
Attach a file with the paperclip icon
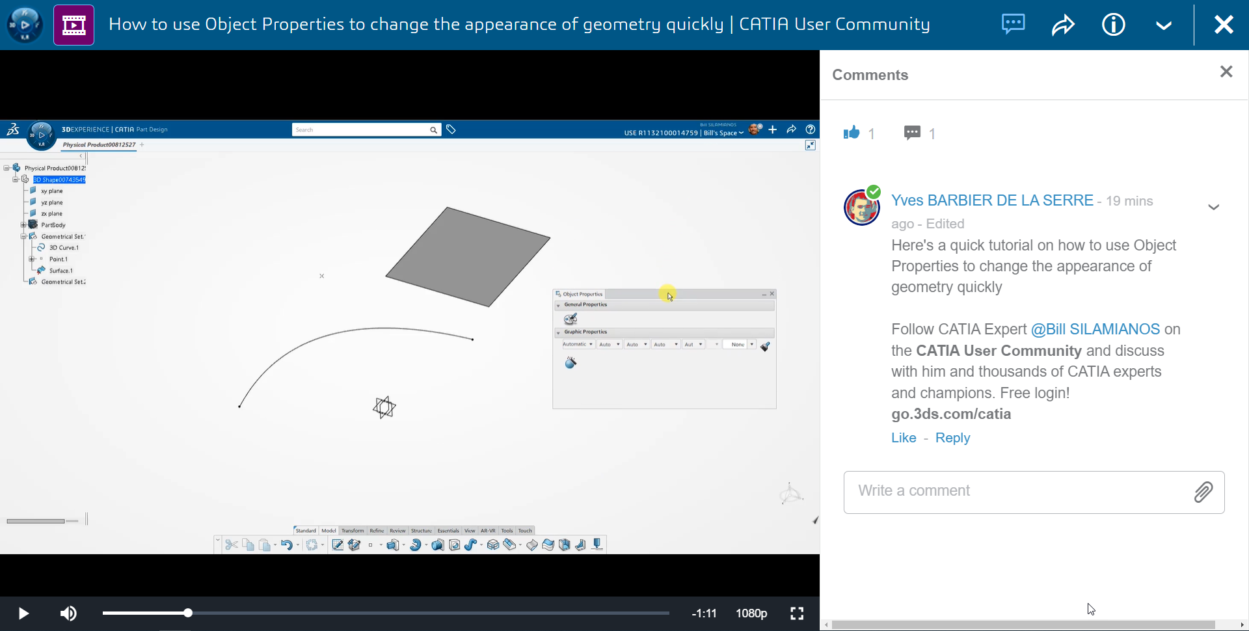pyautogui.click(x=1203, y=492)
